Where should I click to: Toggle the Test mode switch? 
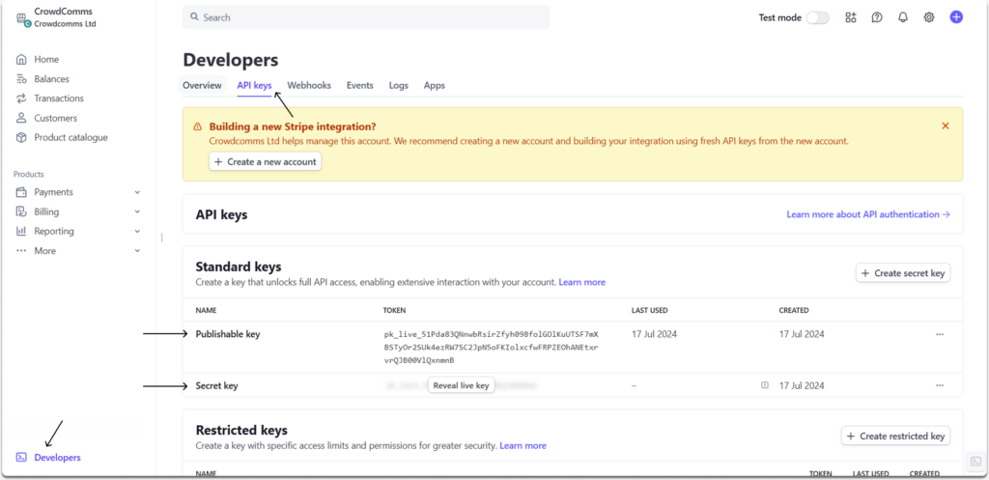(817, 17)
